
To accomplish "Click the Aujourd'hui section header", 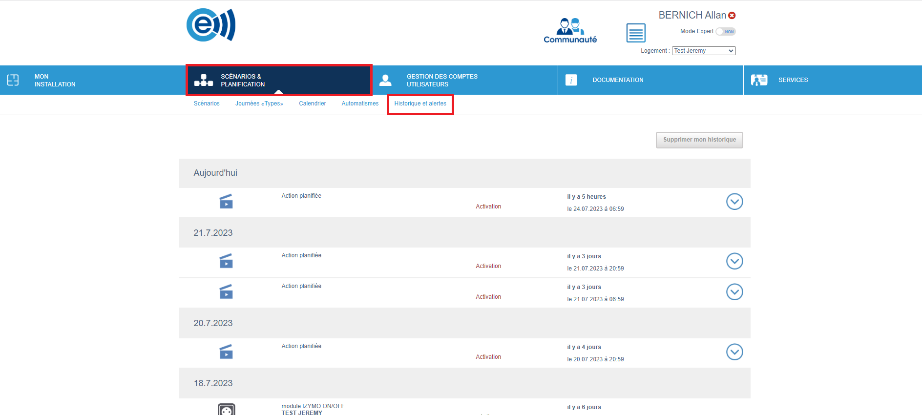I will (x=465, y=173).
